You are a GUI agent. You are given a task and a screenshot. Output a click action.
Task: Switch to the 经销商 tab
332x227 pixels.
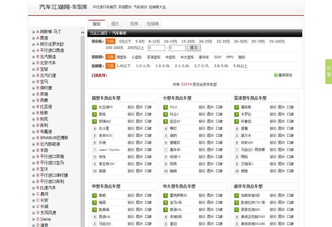click(x=153, y=24)
